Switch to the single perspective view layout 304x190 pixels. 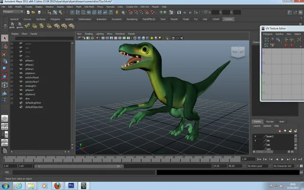coord(5,118)
